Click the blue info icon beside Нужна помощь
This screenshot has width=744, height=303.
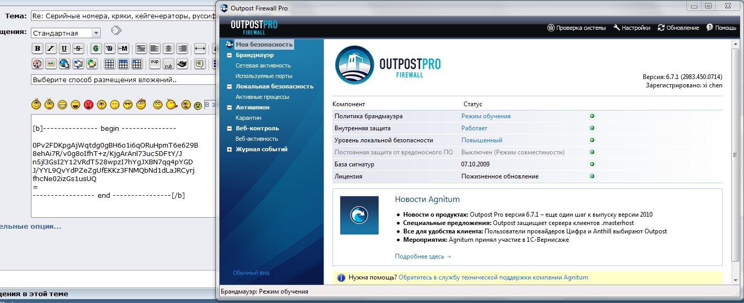click(x=341, y=277)
